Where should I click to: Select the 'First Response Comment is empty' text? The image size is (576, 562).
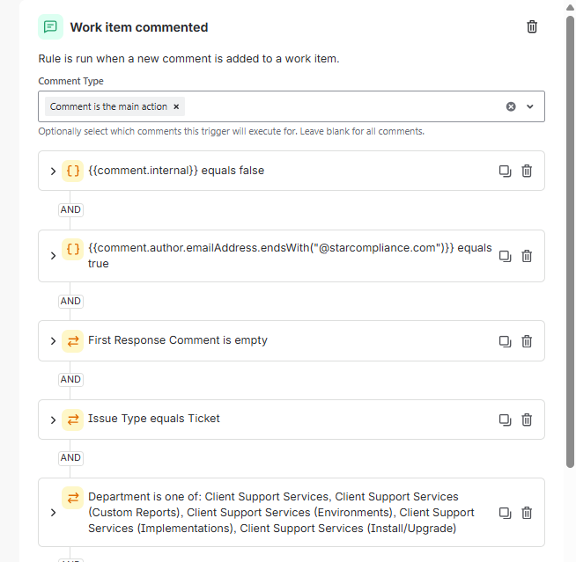178,340
